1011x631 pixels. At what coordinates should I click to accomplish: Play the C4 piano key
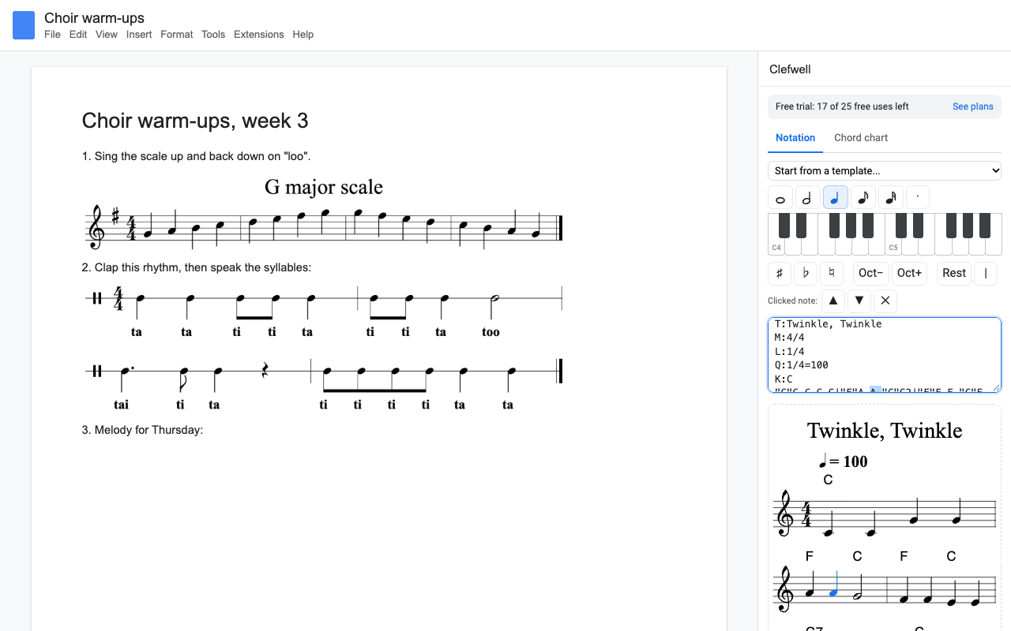(x=776, y=246)
